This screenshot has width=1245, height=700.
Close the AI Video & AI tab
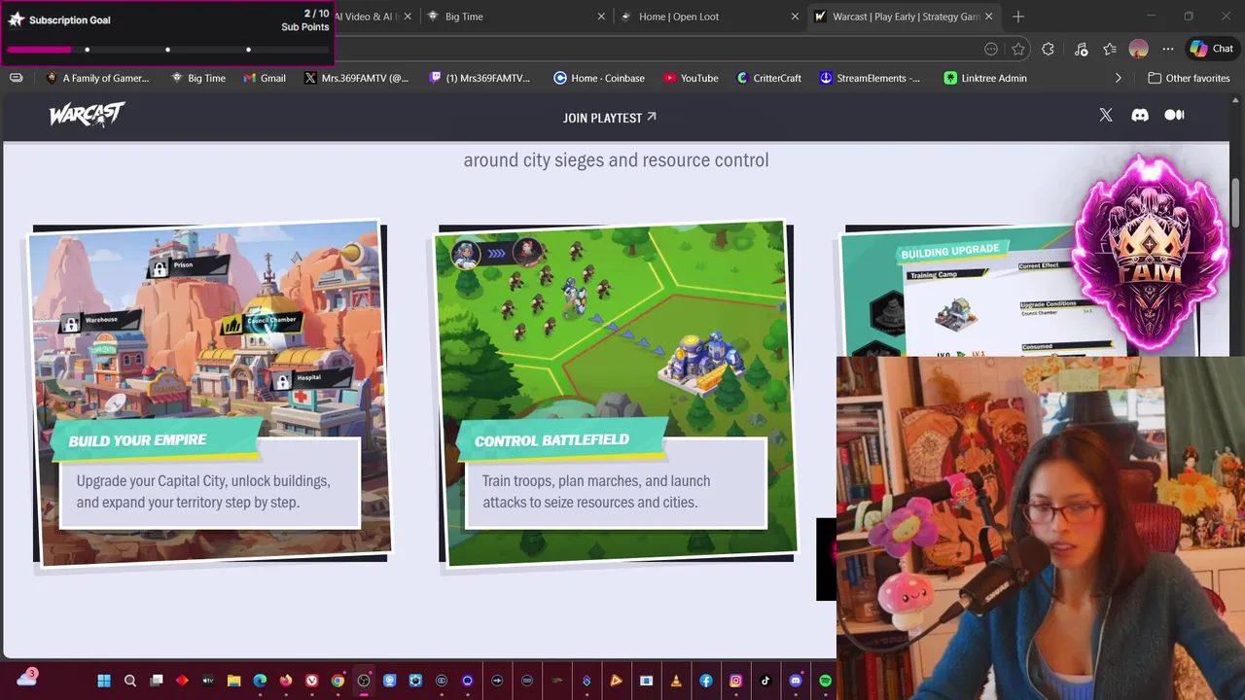coord(408,17)
